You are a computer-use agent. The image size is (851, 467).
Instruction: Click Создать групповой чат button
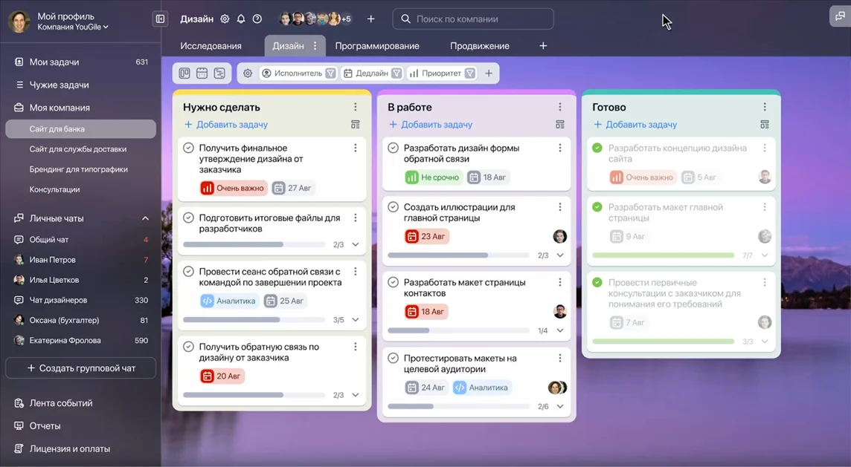tap(80, 368)
